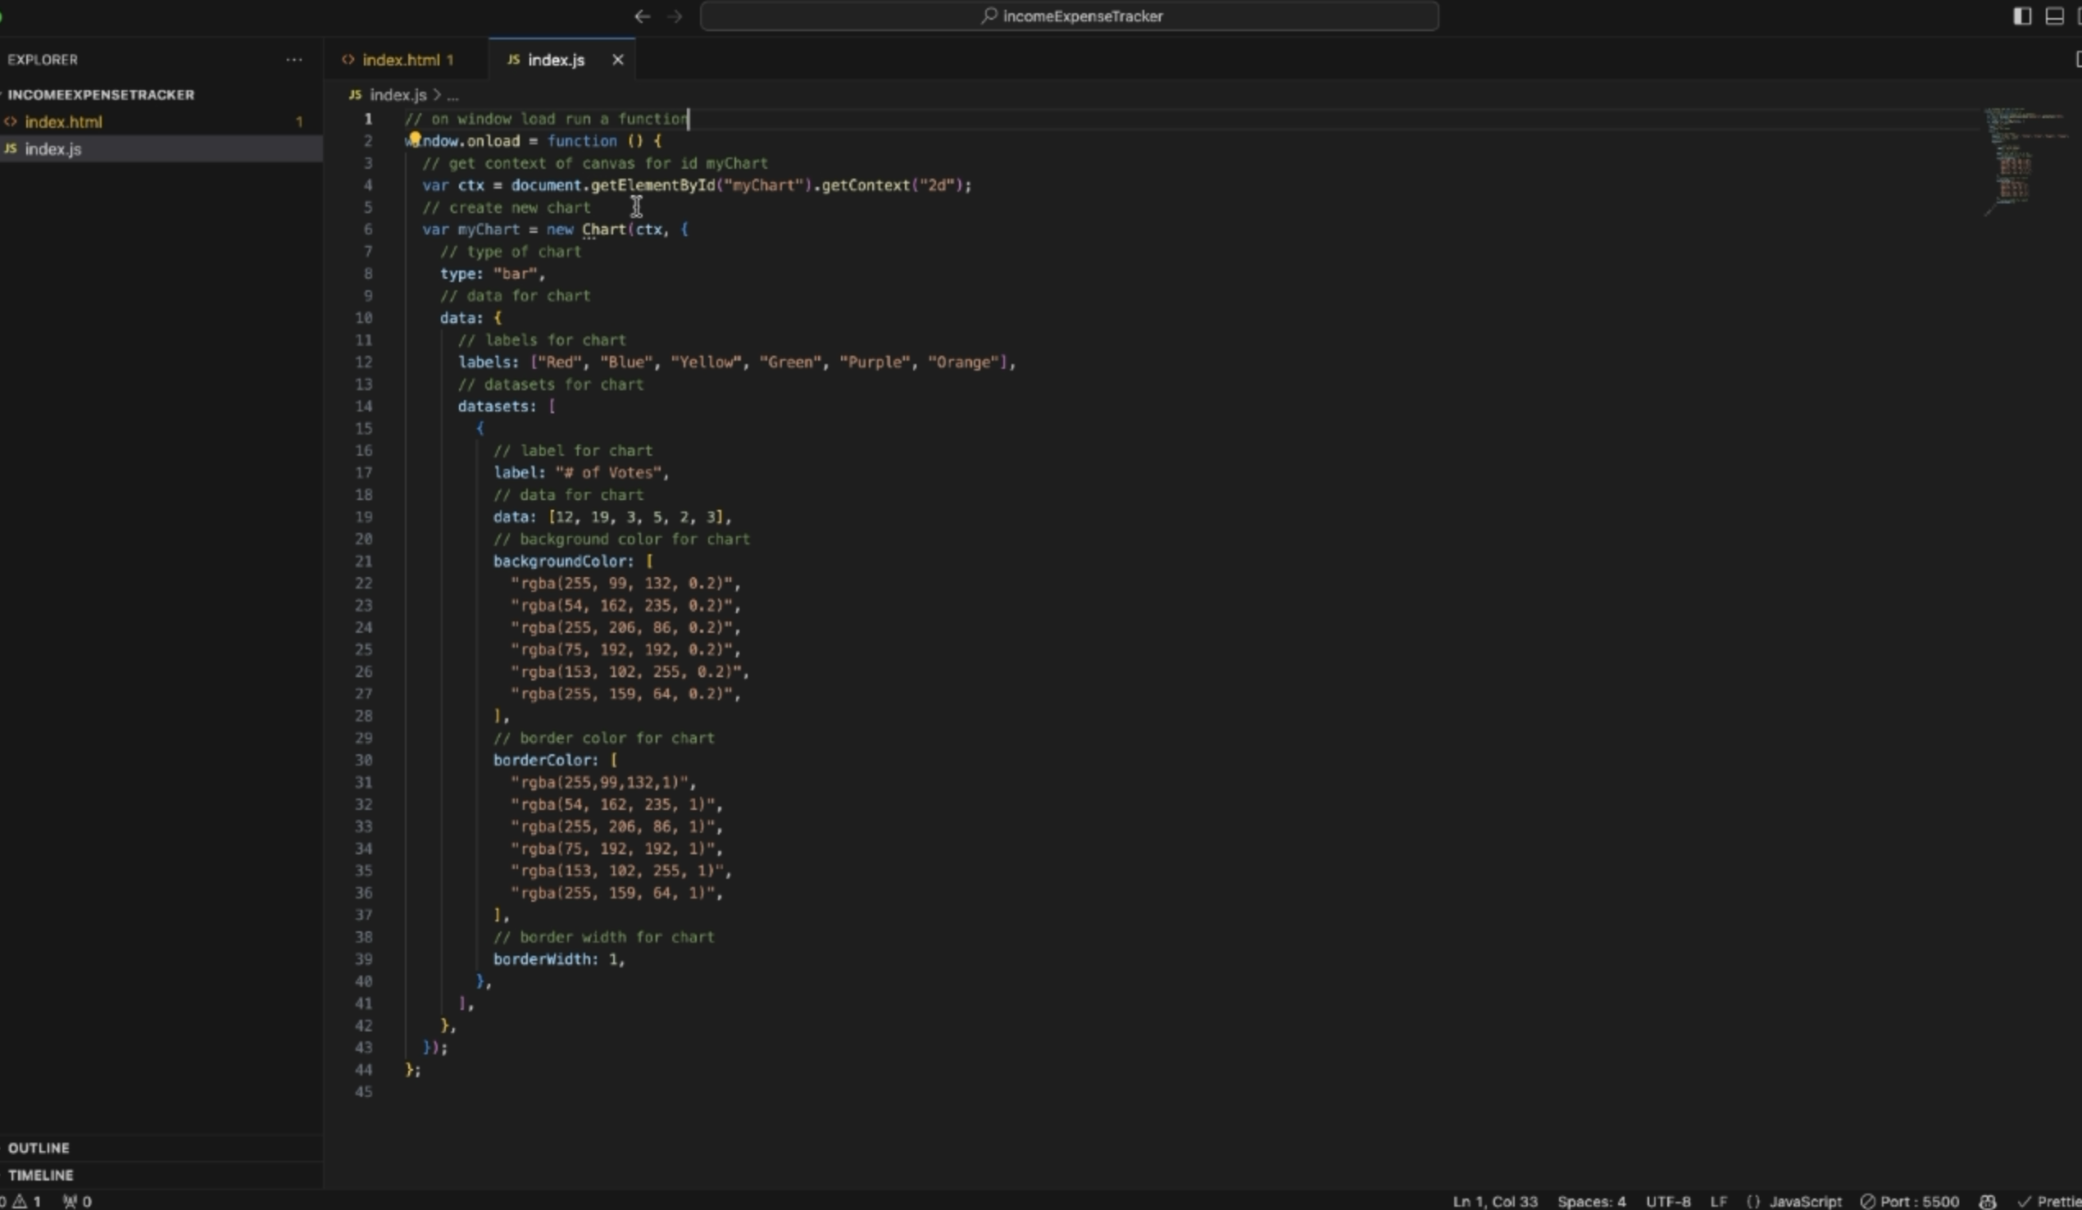Close the index.js editor tab

[617, 60]
